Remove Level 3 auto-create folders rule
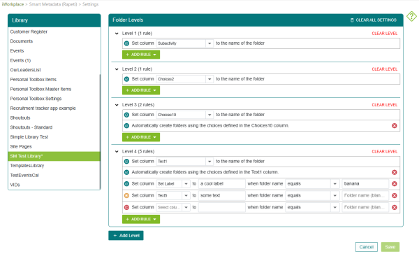The width and height of the screenshot is (419, 261). pyautogui.click(x=395, y=126)
